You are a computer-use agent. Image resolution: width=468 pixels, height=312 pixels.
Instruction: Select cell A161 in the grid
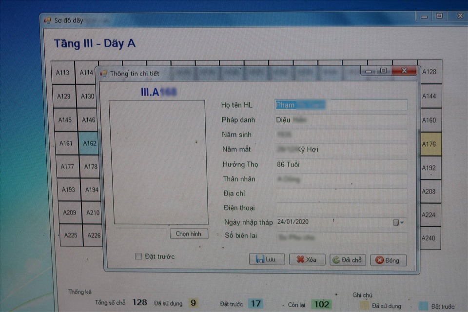[67, 143]
